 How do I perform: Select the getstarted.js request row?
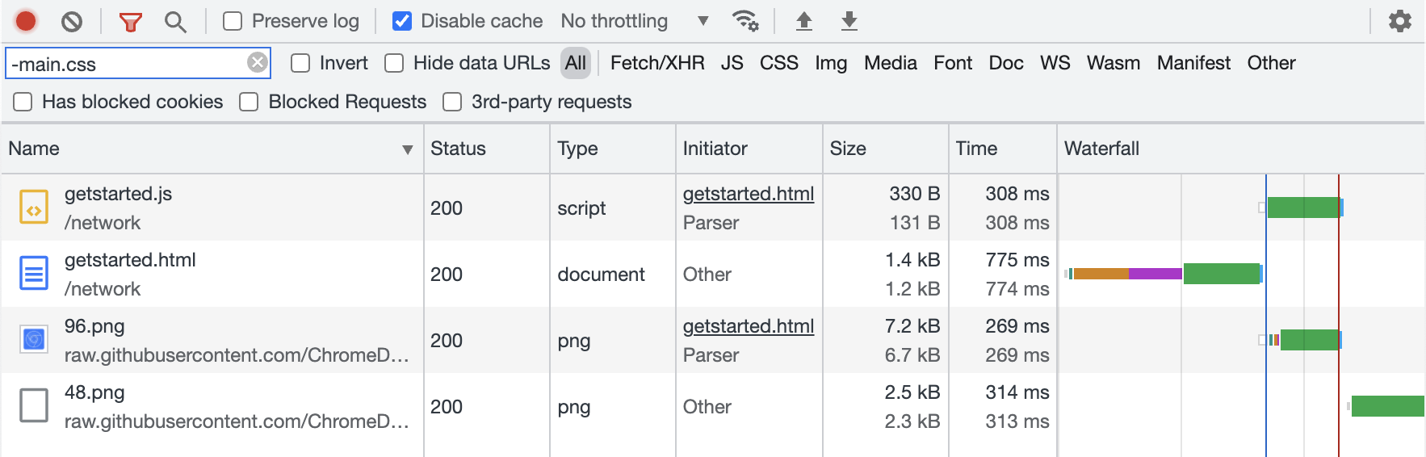(x=712, y=208)
